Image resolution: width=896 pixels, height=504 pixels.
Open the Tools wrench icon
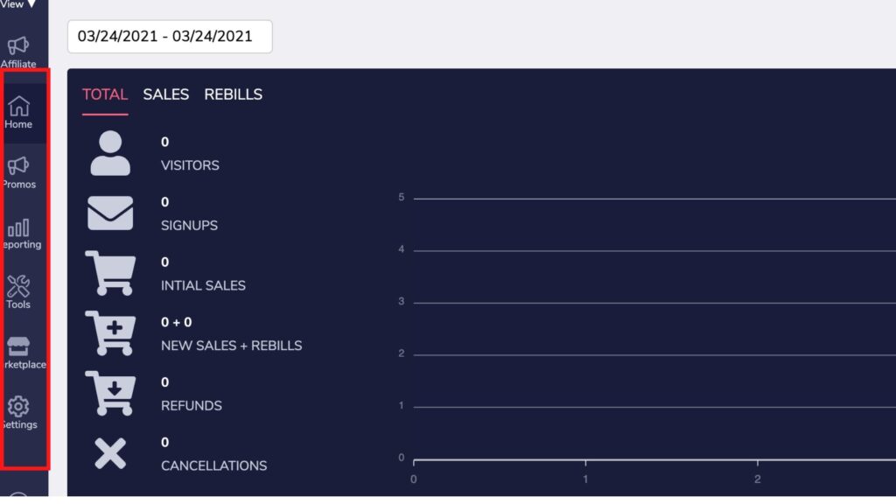tap(18, 286)
